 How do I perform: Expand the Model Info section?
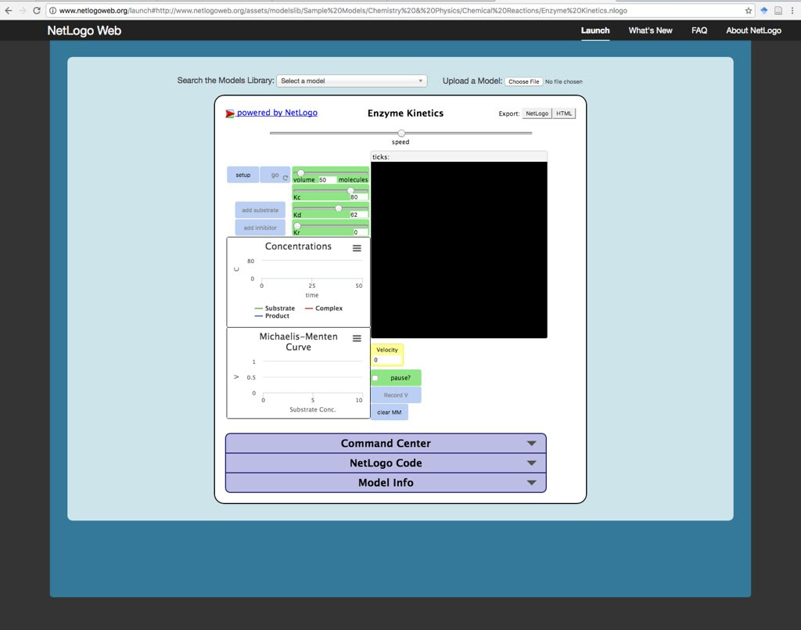[386, 483]
